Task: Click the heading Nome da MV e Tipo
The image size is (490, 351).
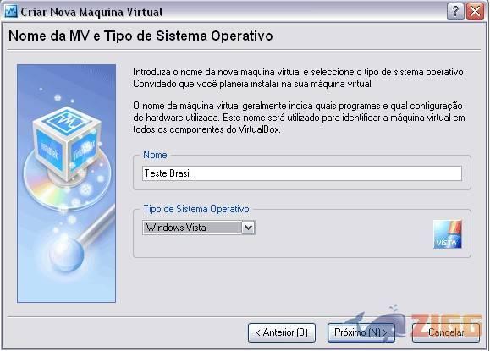Action: (x=140, y=36)
